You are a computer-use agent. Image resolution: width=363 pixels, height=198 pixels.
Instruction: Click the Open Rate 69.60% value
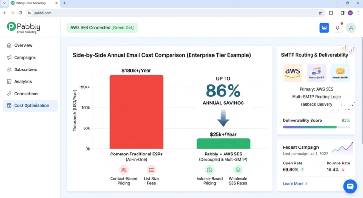pyautogui.click(x=291, y=170)
